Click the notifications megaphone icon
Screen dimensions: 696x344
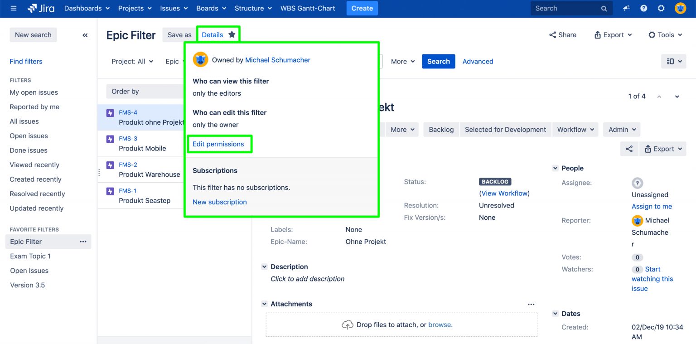626,8
